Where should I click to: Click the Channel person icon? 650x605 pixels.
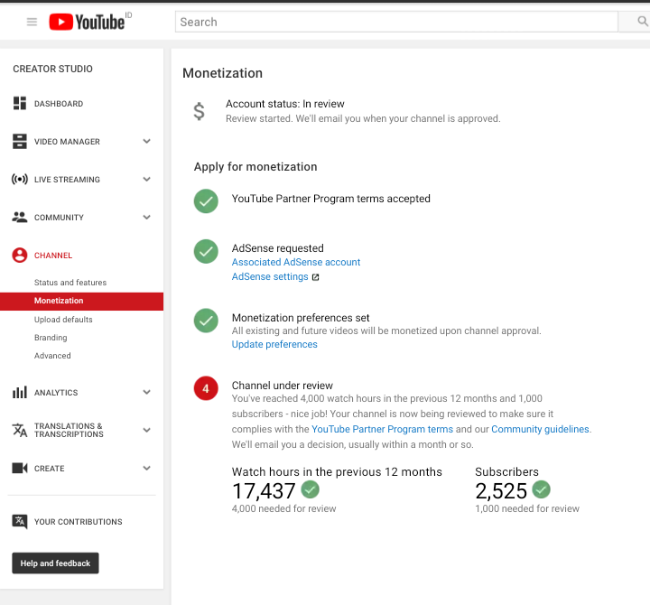point(20,256)
